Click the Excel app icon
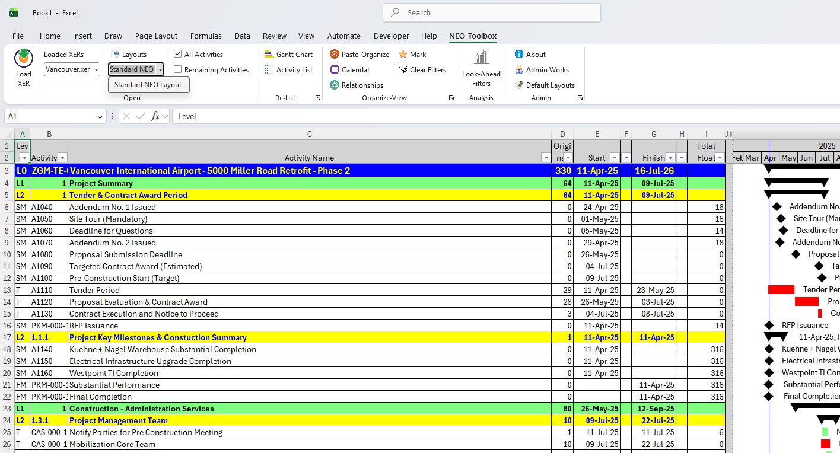The height and width of the screenshot is (453, 840). coord(13,12)
